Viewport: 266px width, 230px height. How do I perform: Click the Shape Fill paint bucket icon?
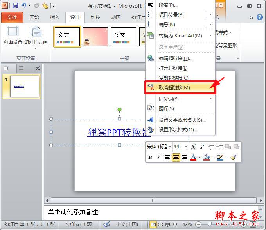tap(207, 157)
